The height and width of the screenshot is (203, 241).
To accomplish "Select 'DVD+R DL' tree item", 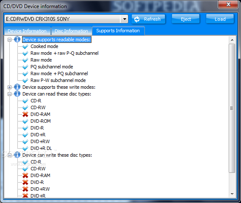I will pos(41,148).
